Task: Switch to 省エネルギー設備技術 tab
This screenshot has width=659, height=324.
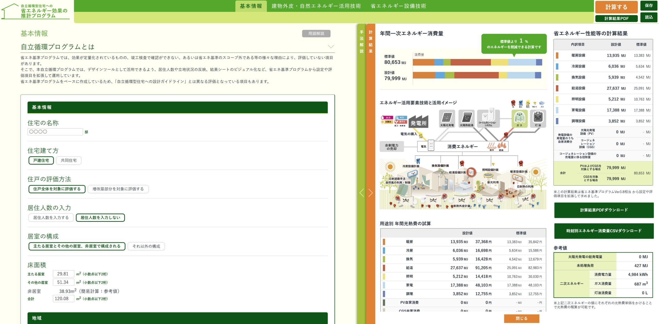Action: [x=398, y=6]
